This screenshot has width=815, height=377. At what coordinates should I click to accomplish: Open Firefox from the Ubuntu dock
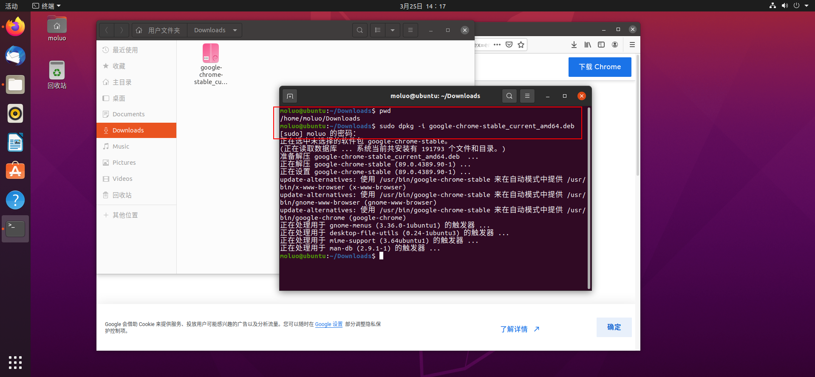[x=15, y=27]
